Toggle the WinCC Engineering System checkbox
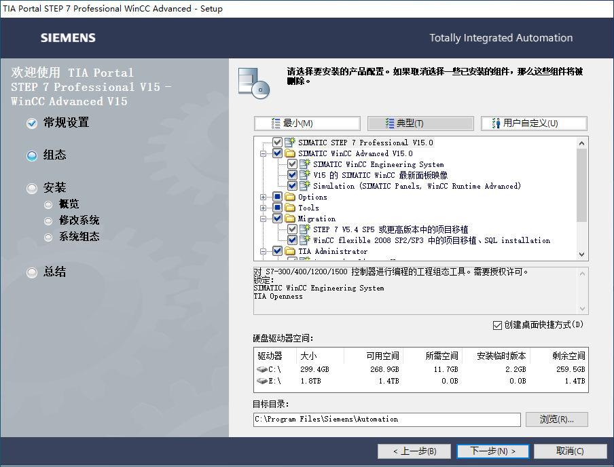The width and height of the screenshot is (614, 467). pos(292,164)
